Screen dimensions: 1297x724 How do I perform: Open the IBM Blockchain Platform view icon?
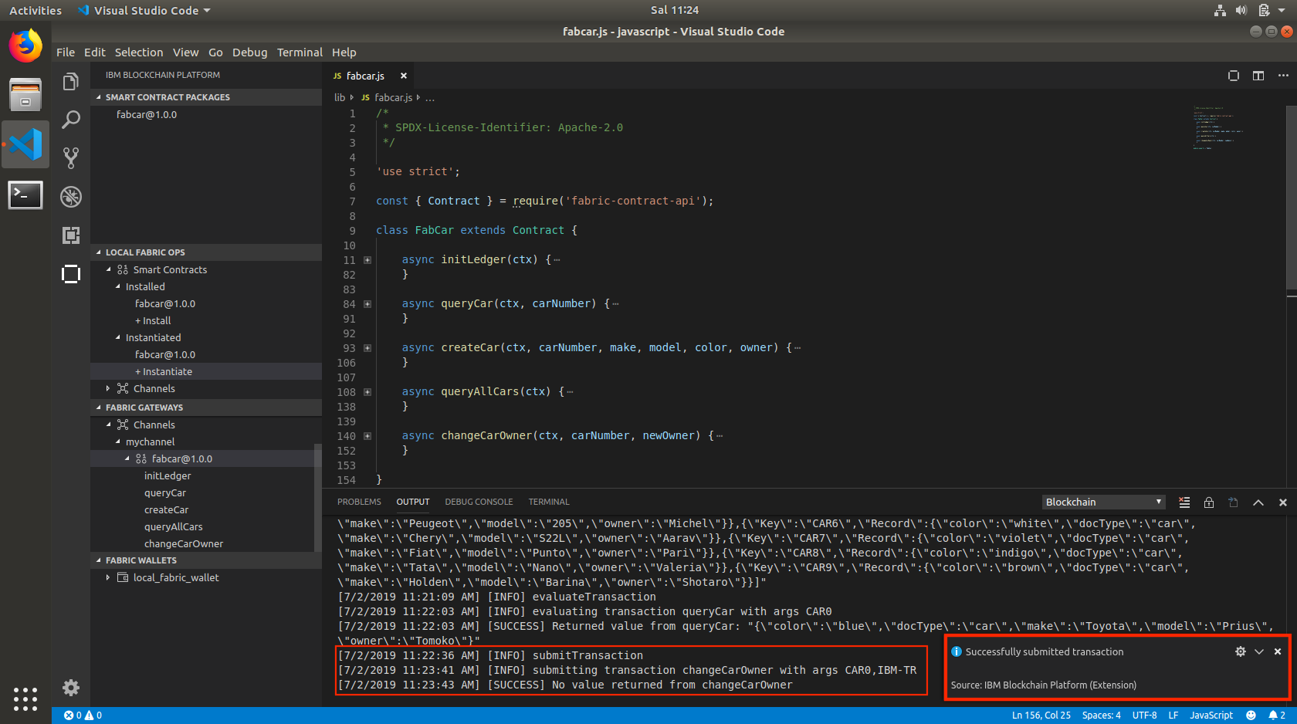(71, 274)
